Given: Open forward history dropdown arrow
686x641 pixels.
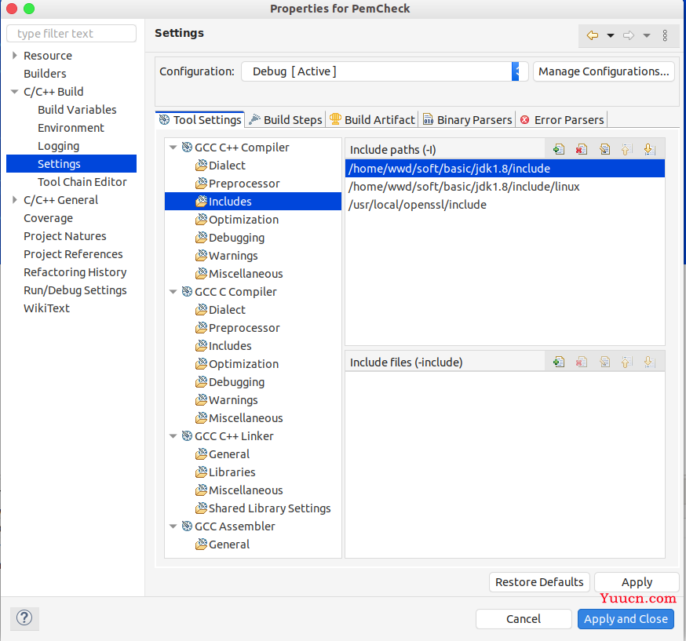Looking at the screenshot, I should click(647, 36).
